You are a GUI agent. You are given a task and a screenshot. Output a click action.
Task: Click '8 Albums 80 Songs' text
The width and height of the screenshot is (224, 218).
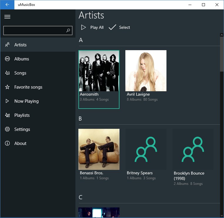click(142, 99)
